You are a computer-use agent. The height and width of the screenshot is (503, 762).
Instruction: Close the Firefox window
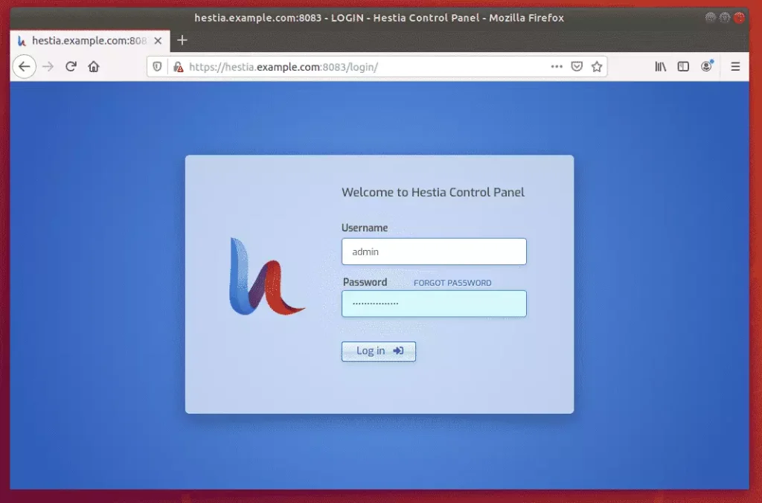(x=739, y=18)
